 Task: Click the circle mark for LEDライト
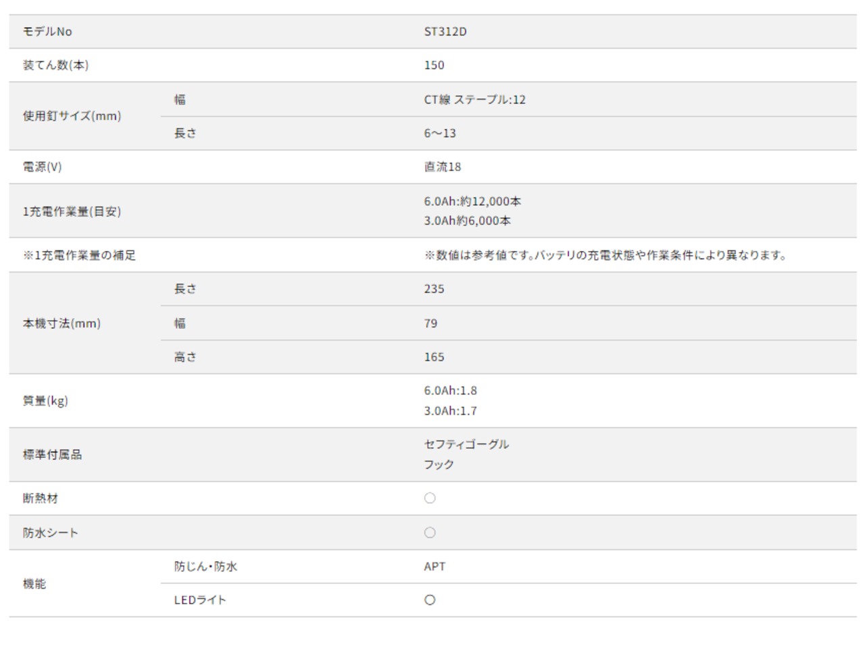coord(430,600)
